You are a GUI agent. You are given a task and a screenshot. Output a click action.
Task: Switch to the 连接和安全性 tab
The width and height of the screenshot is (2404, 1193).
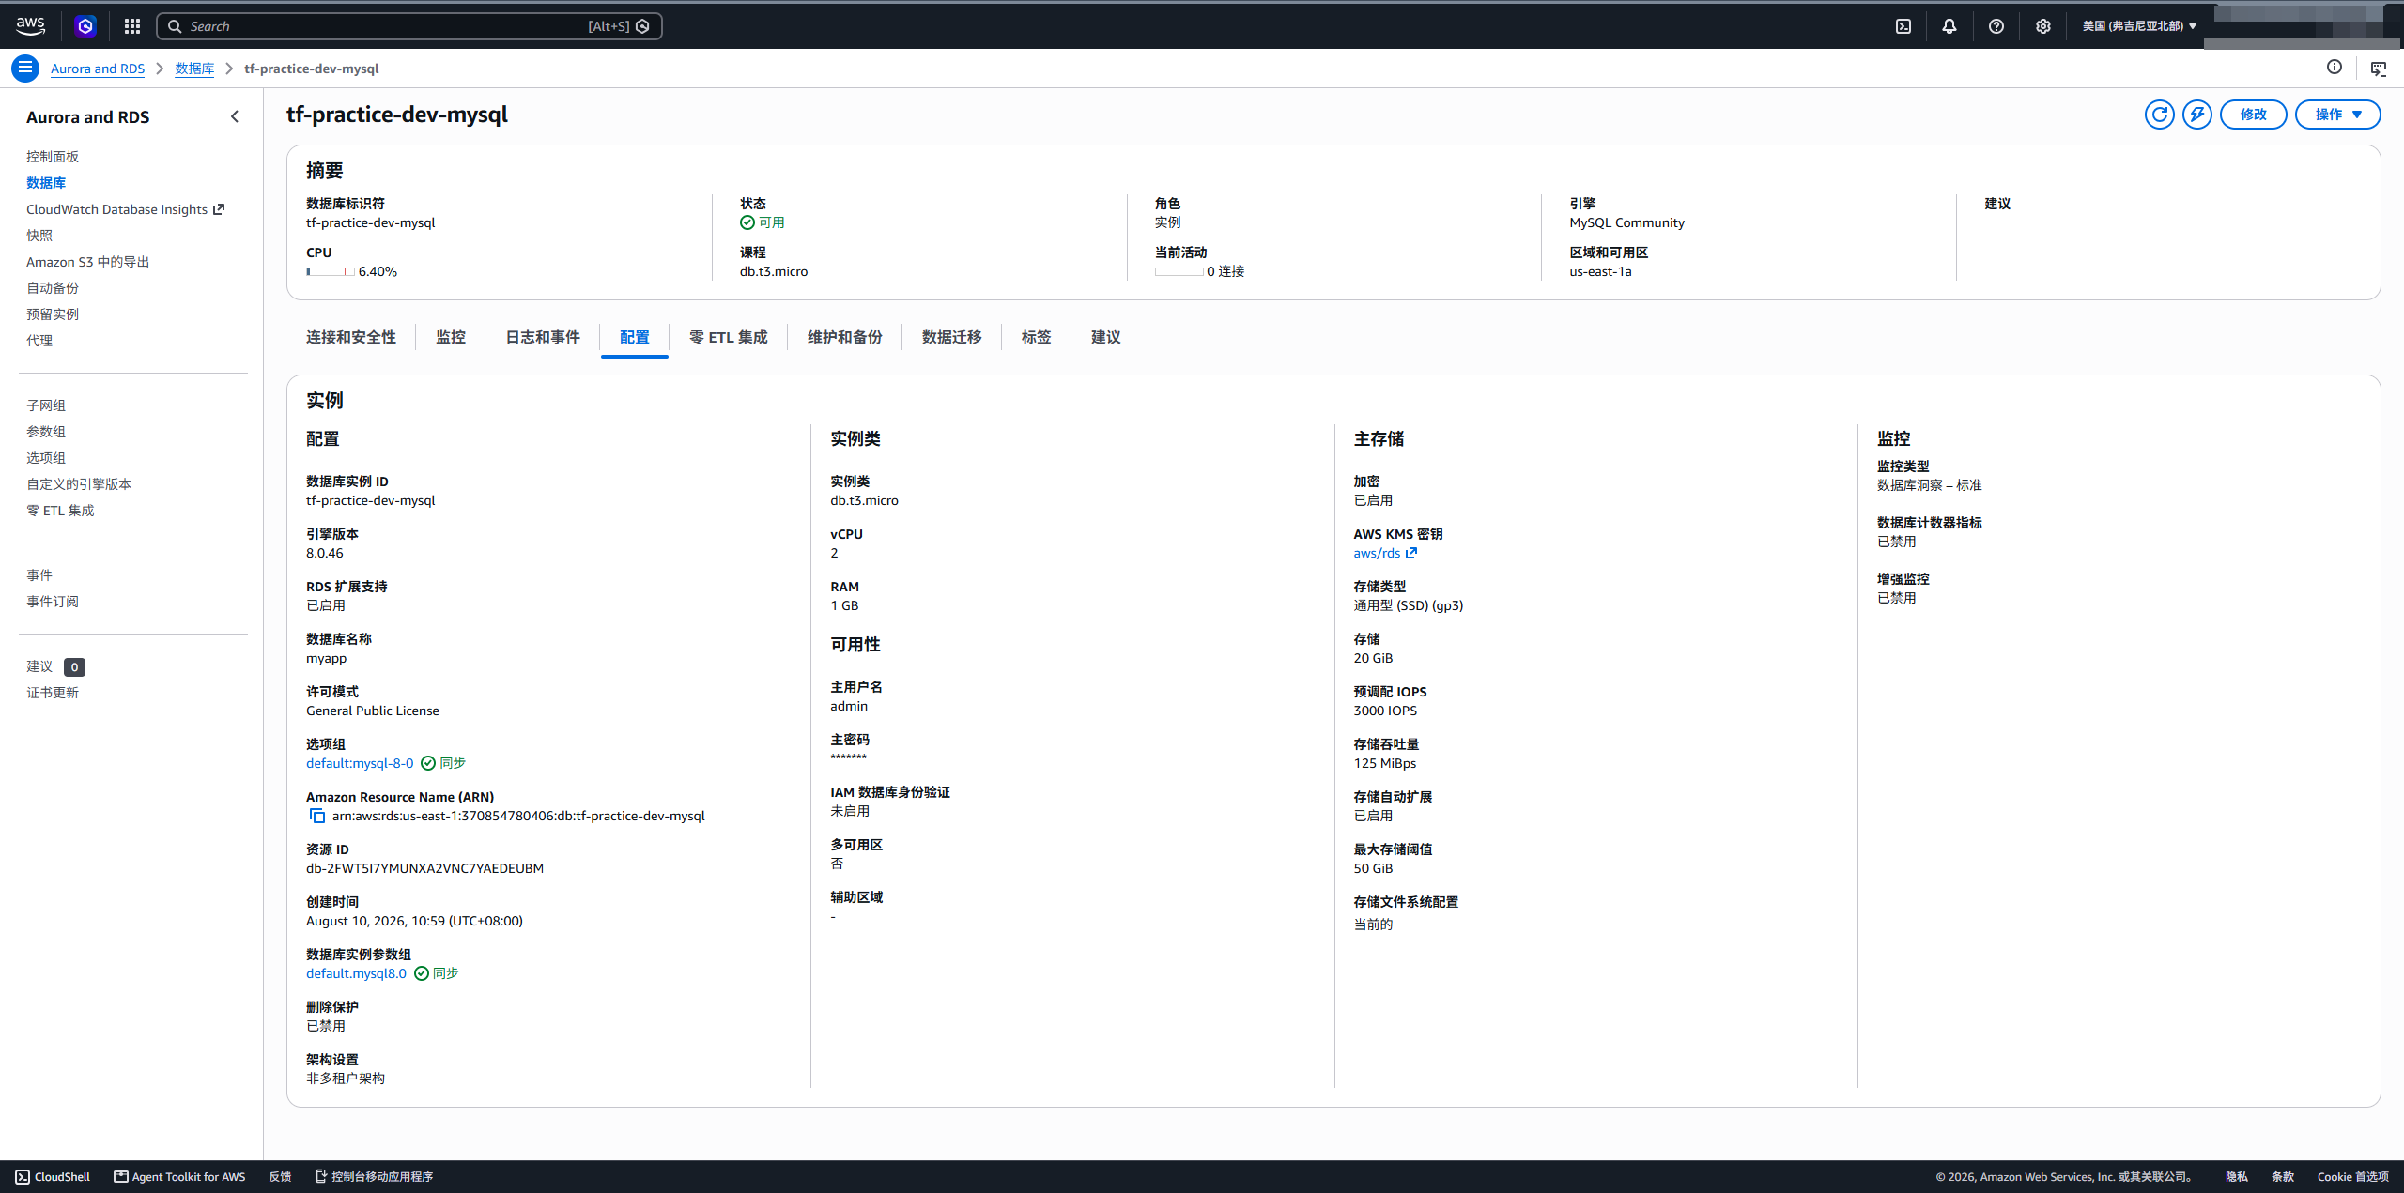coord(351,337)
